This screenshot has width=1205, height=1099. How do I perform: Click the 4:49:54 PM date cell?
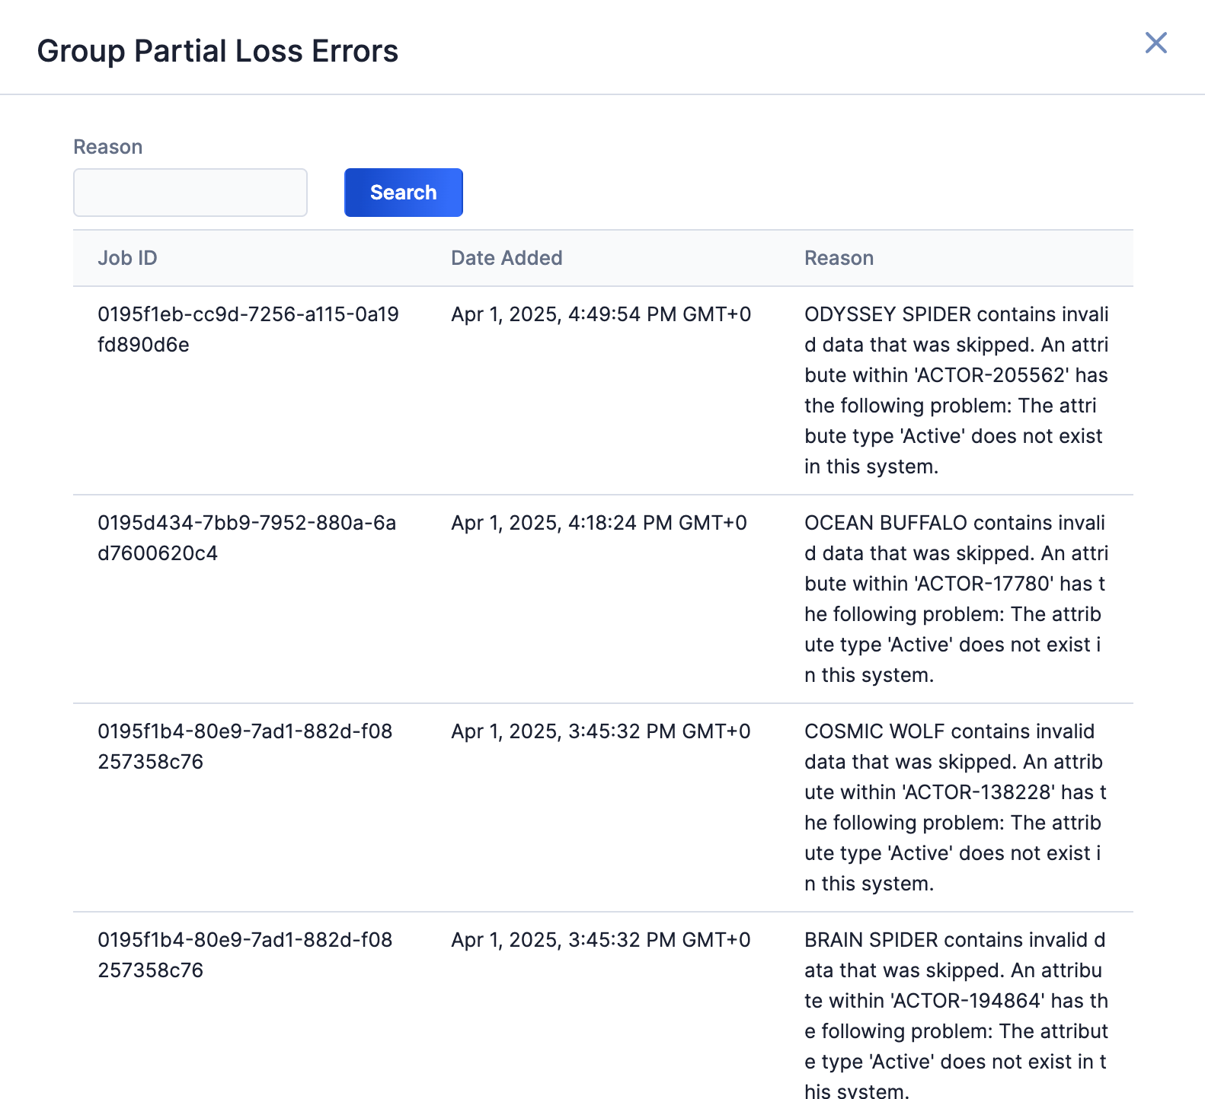(x=601, y=314)
